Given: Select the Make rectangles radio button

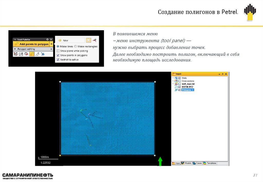Looking at the screenshot, I should tap(76, 46).
